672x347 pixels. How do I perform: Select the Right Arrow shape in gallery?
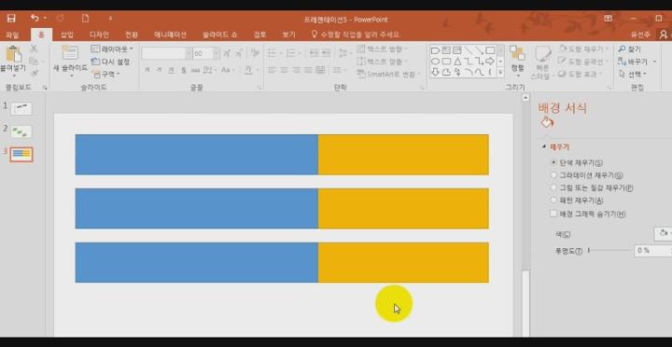[x=490, y=62]
